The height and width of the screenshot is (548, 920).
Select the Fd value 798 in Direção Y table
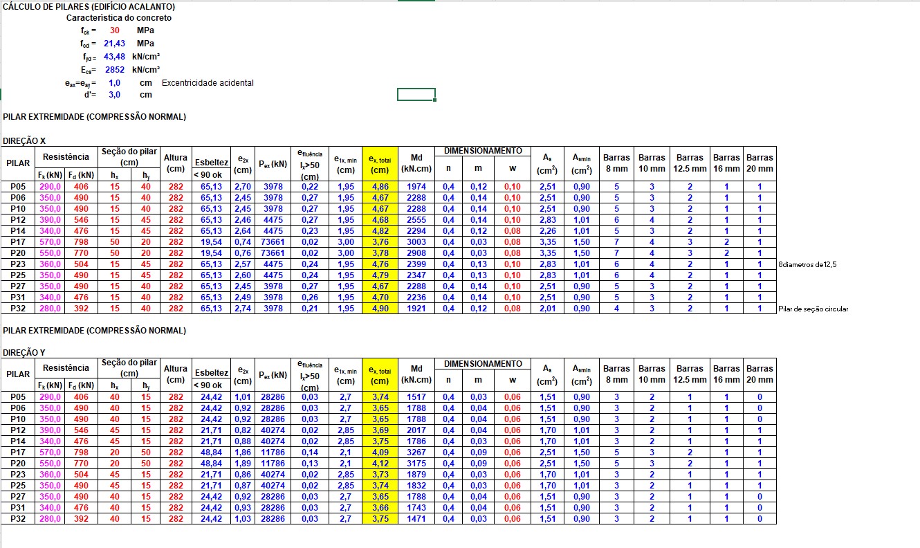82,453
